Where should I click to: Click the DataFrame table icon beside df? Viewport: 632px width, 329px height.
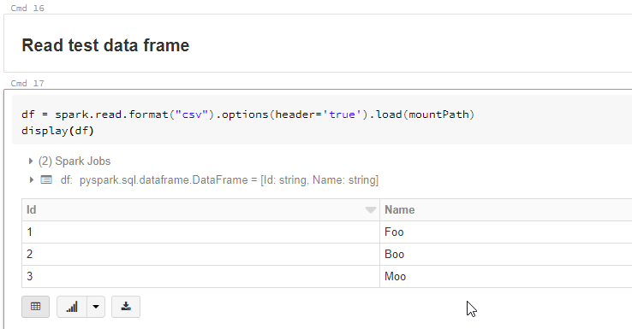tap(46, 179)
